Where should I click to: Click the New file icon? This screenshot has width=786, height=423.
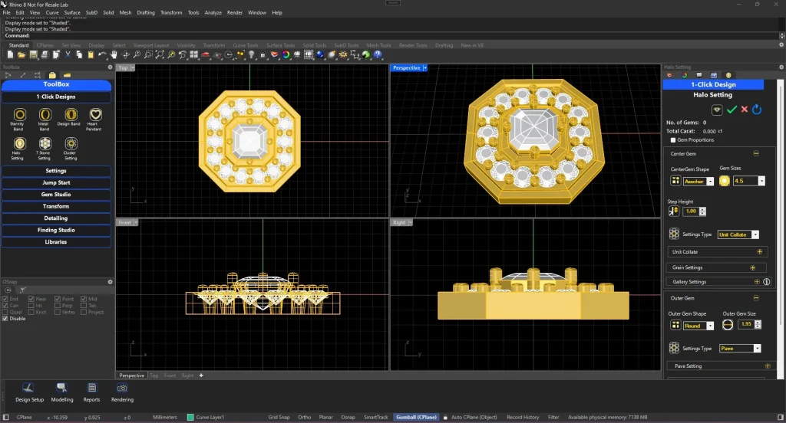[10, 54]
